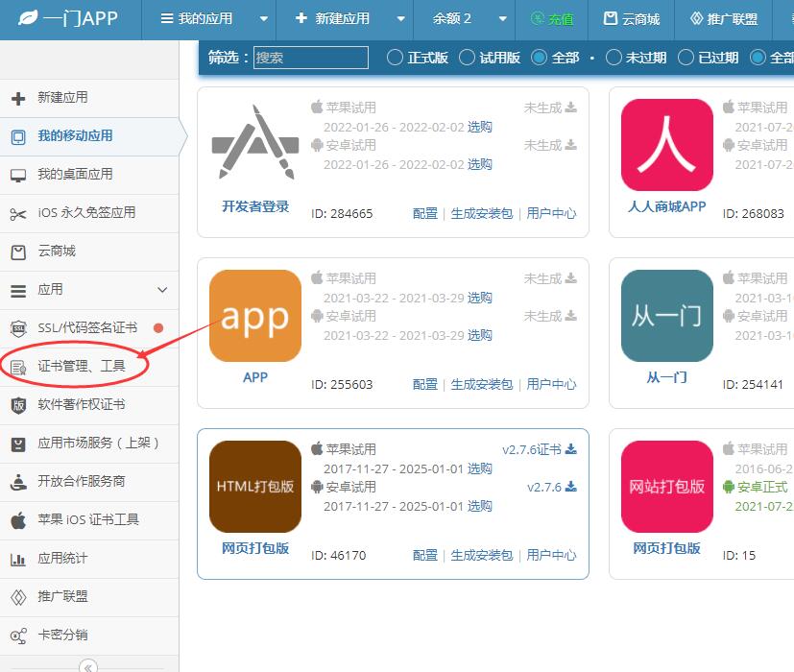Click the 云商城 bag icon in sidebar
The width and height of the screenshot is (794, 672).
(18, 252)
